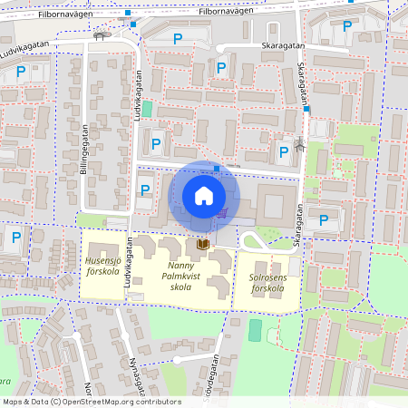Click the Nanny Palmkvist skola label

180,277
